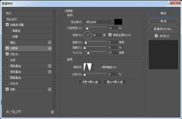This screenshot has height=119, width=182.
Task: Add another 描边 effect with plus icon
Action: [50, 42]
